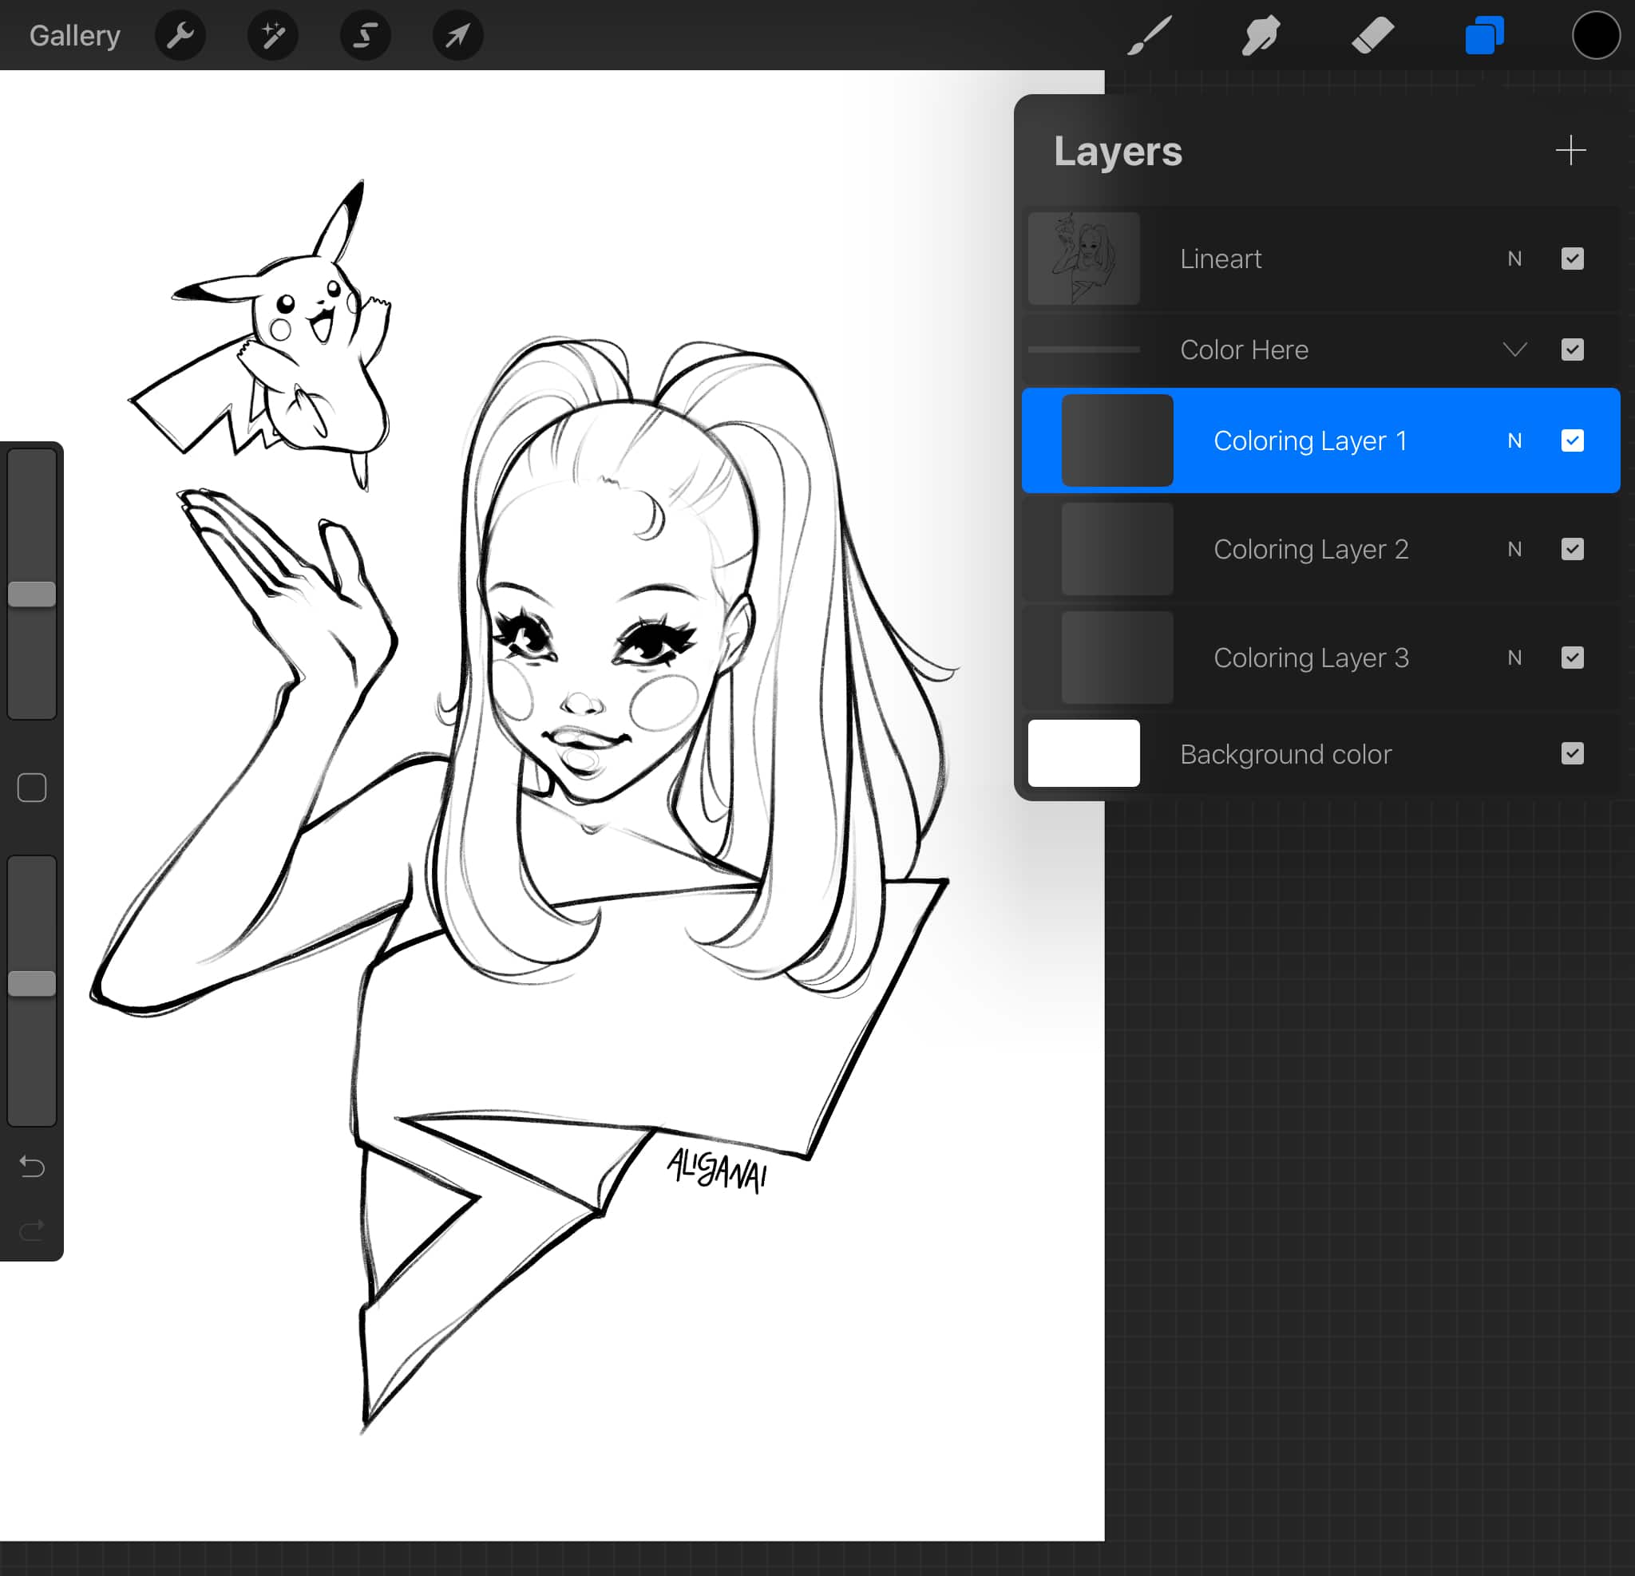
Task: Hide Coloring Layer 3
Action: coord(1572,657)
